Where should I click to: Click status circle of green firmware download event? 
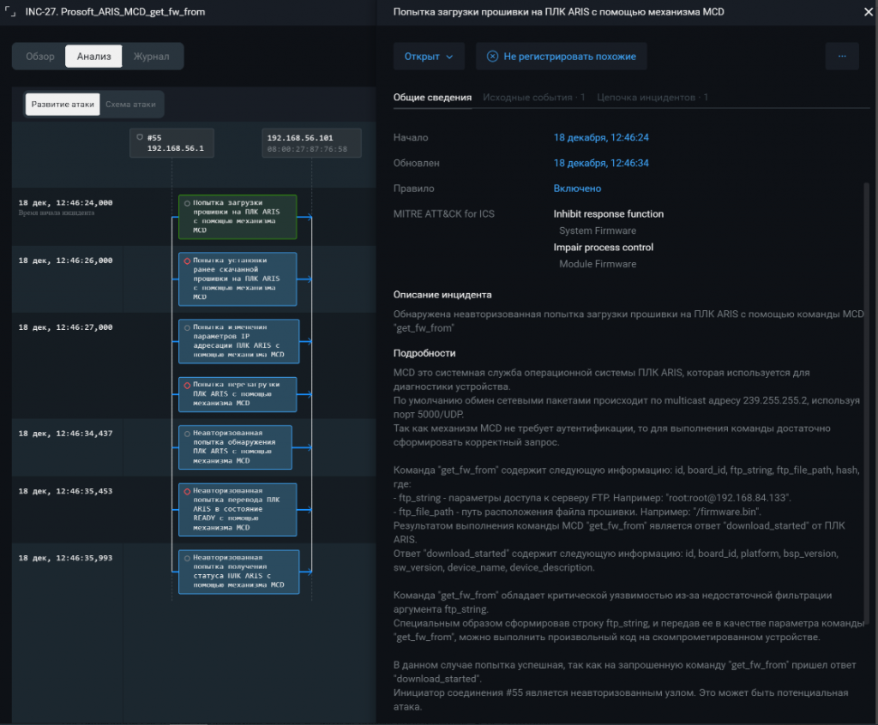187,203
